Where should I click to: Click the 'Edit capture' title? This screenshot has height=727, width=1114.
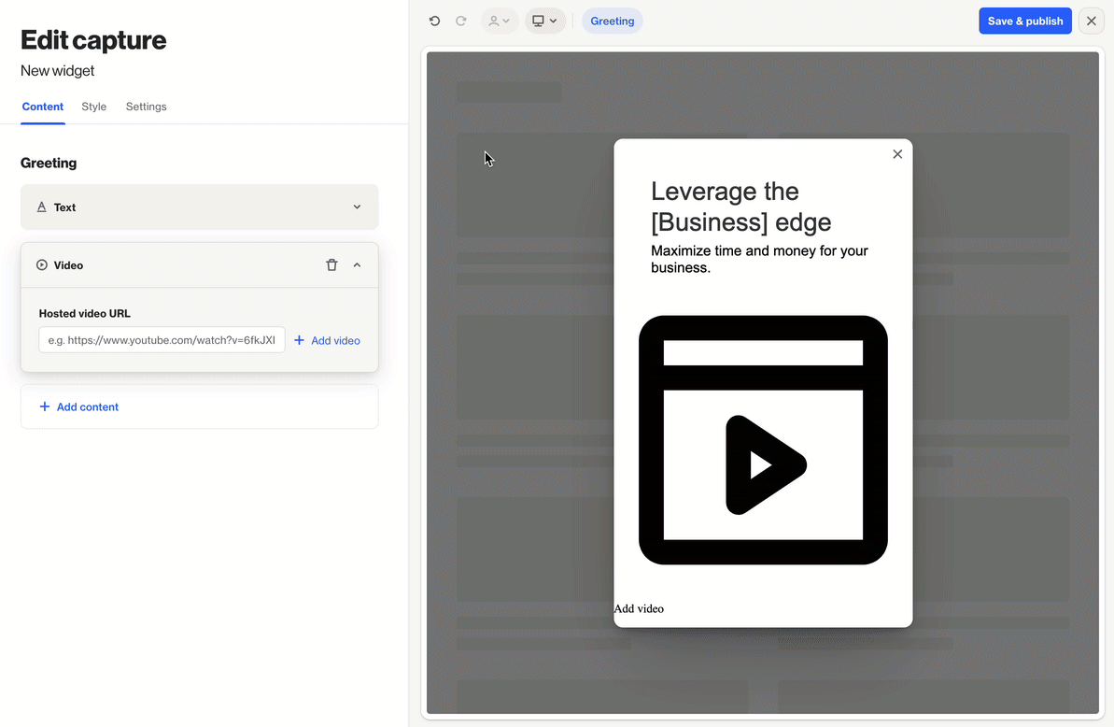coord(93,40)
